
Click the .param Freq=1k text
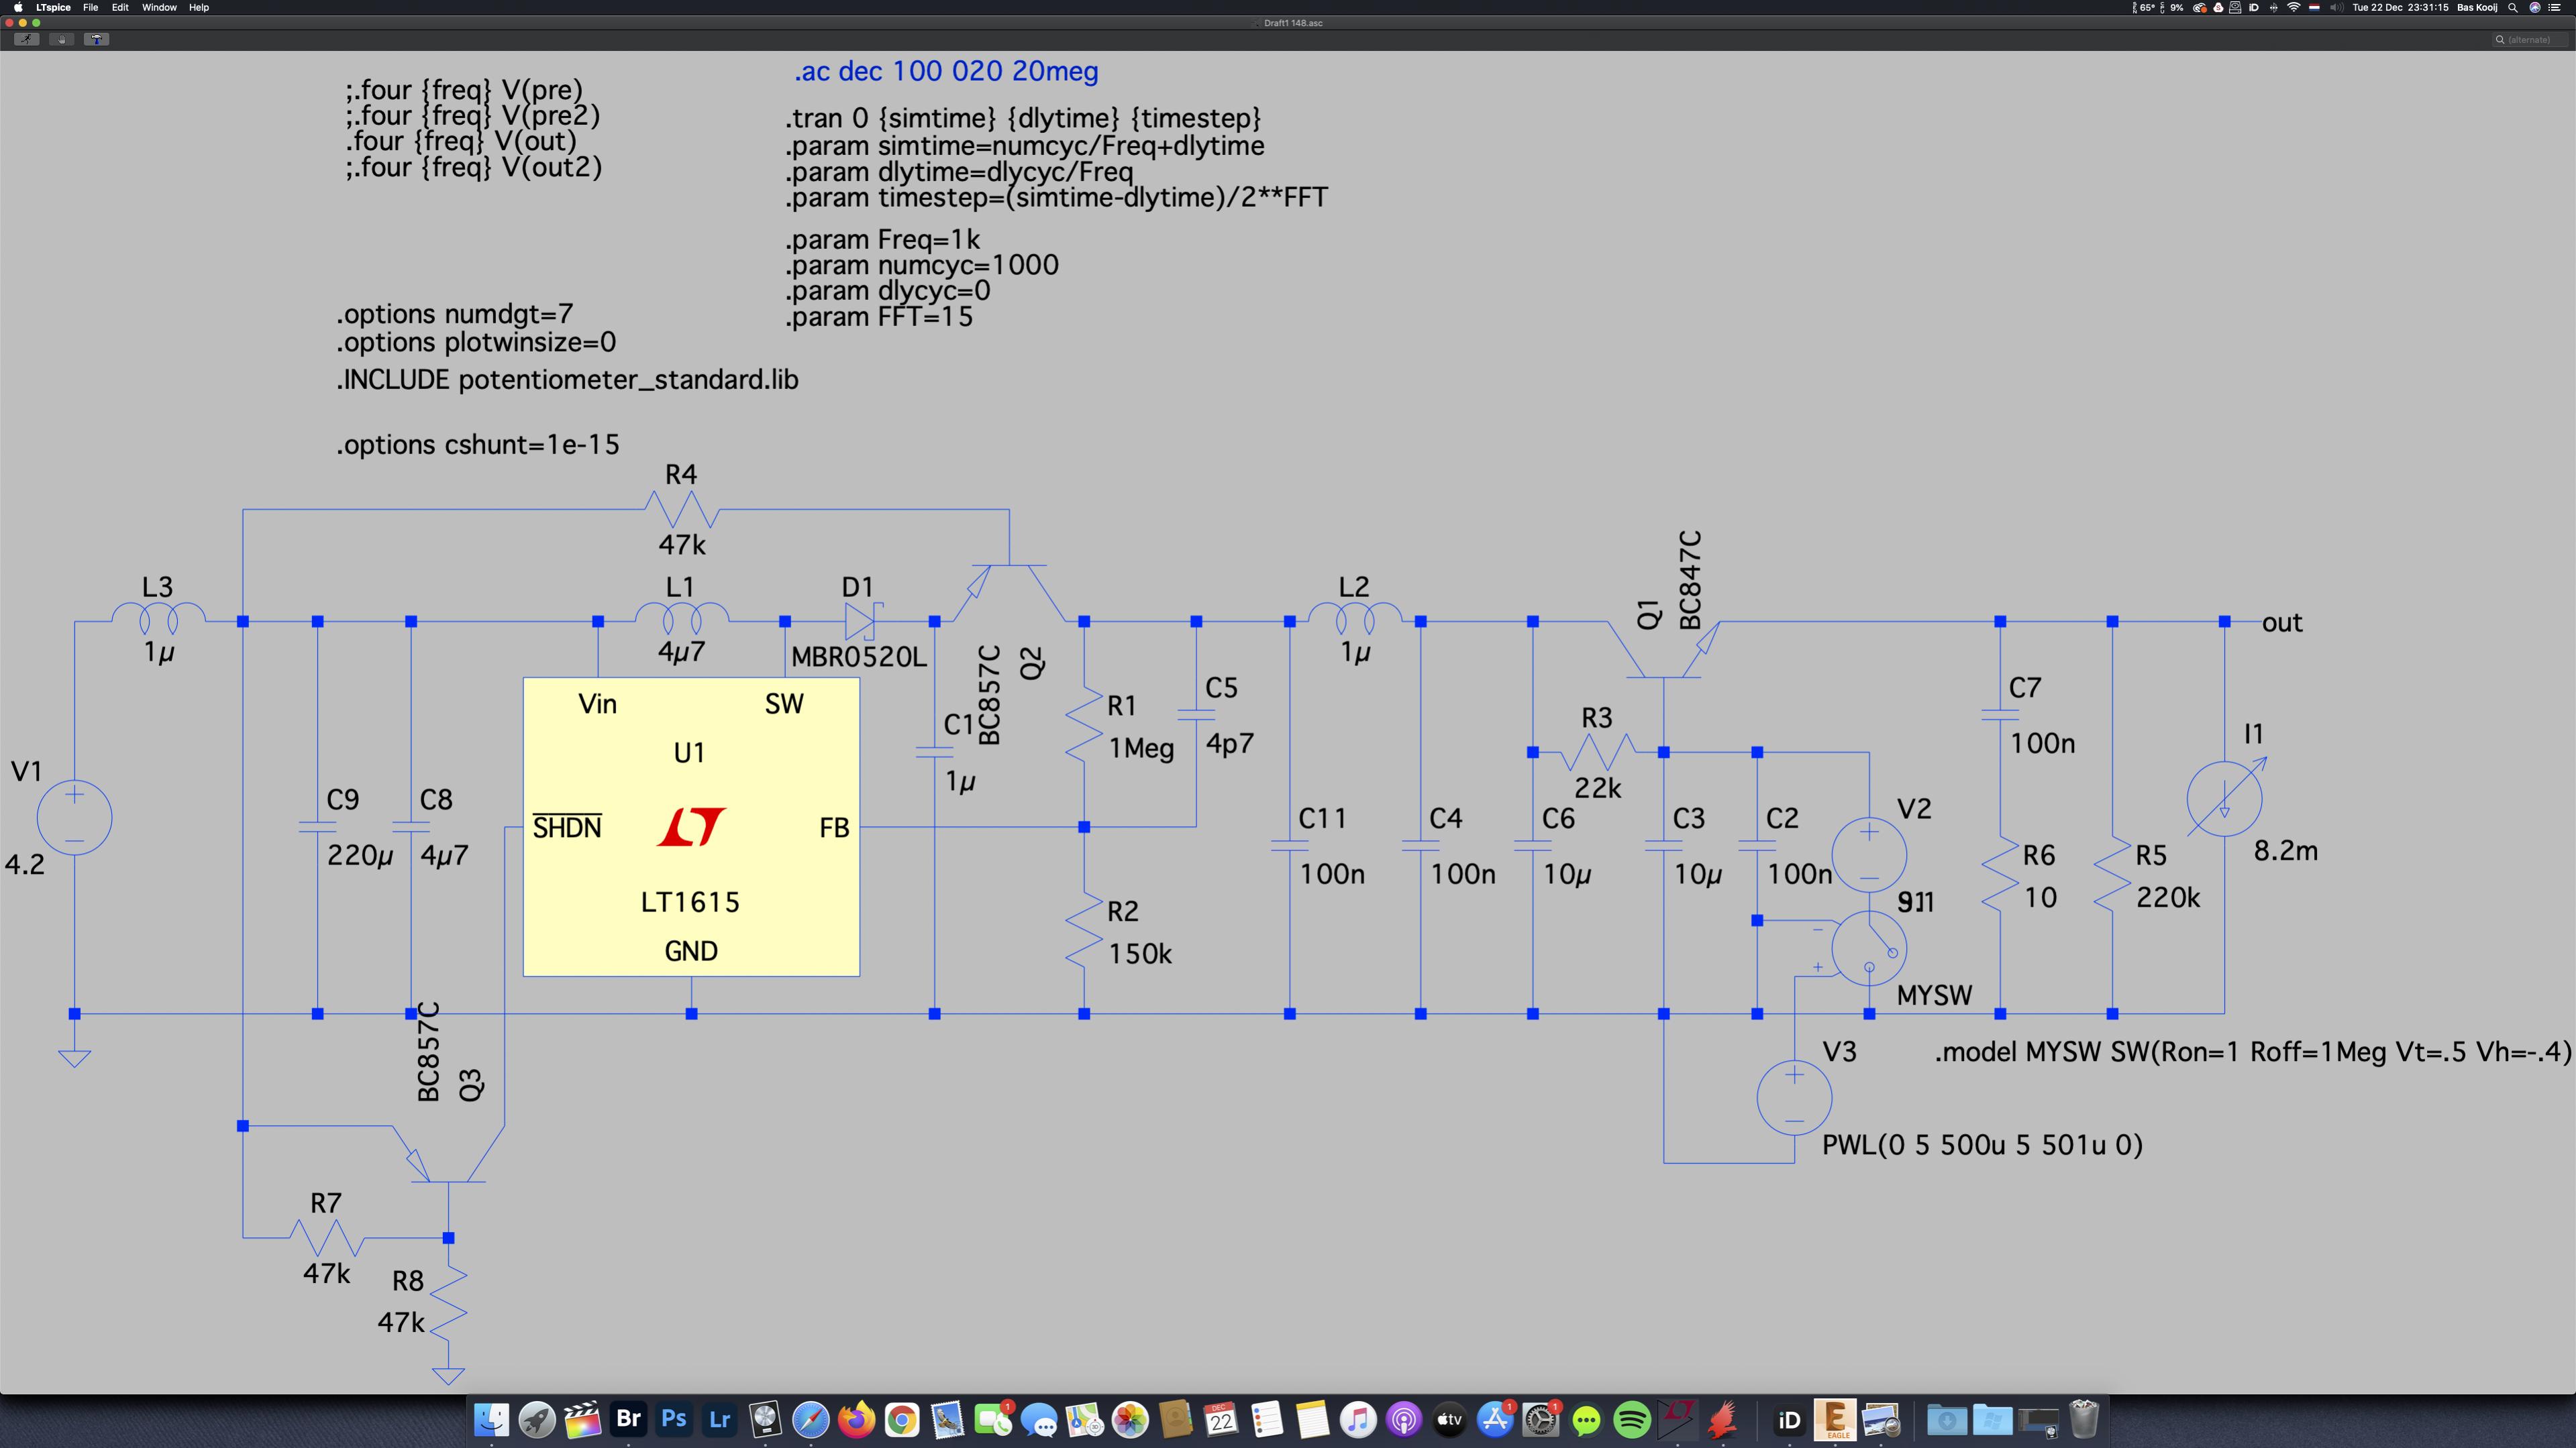coord(883,240)
